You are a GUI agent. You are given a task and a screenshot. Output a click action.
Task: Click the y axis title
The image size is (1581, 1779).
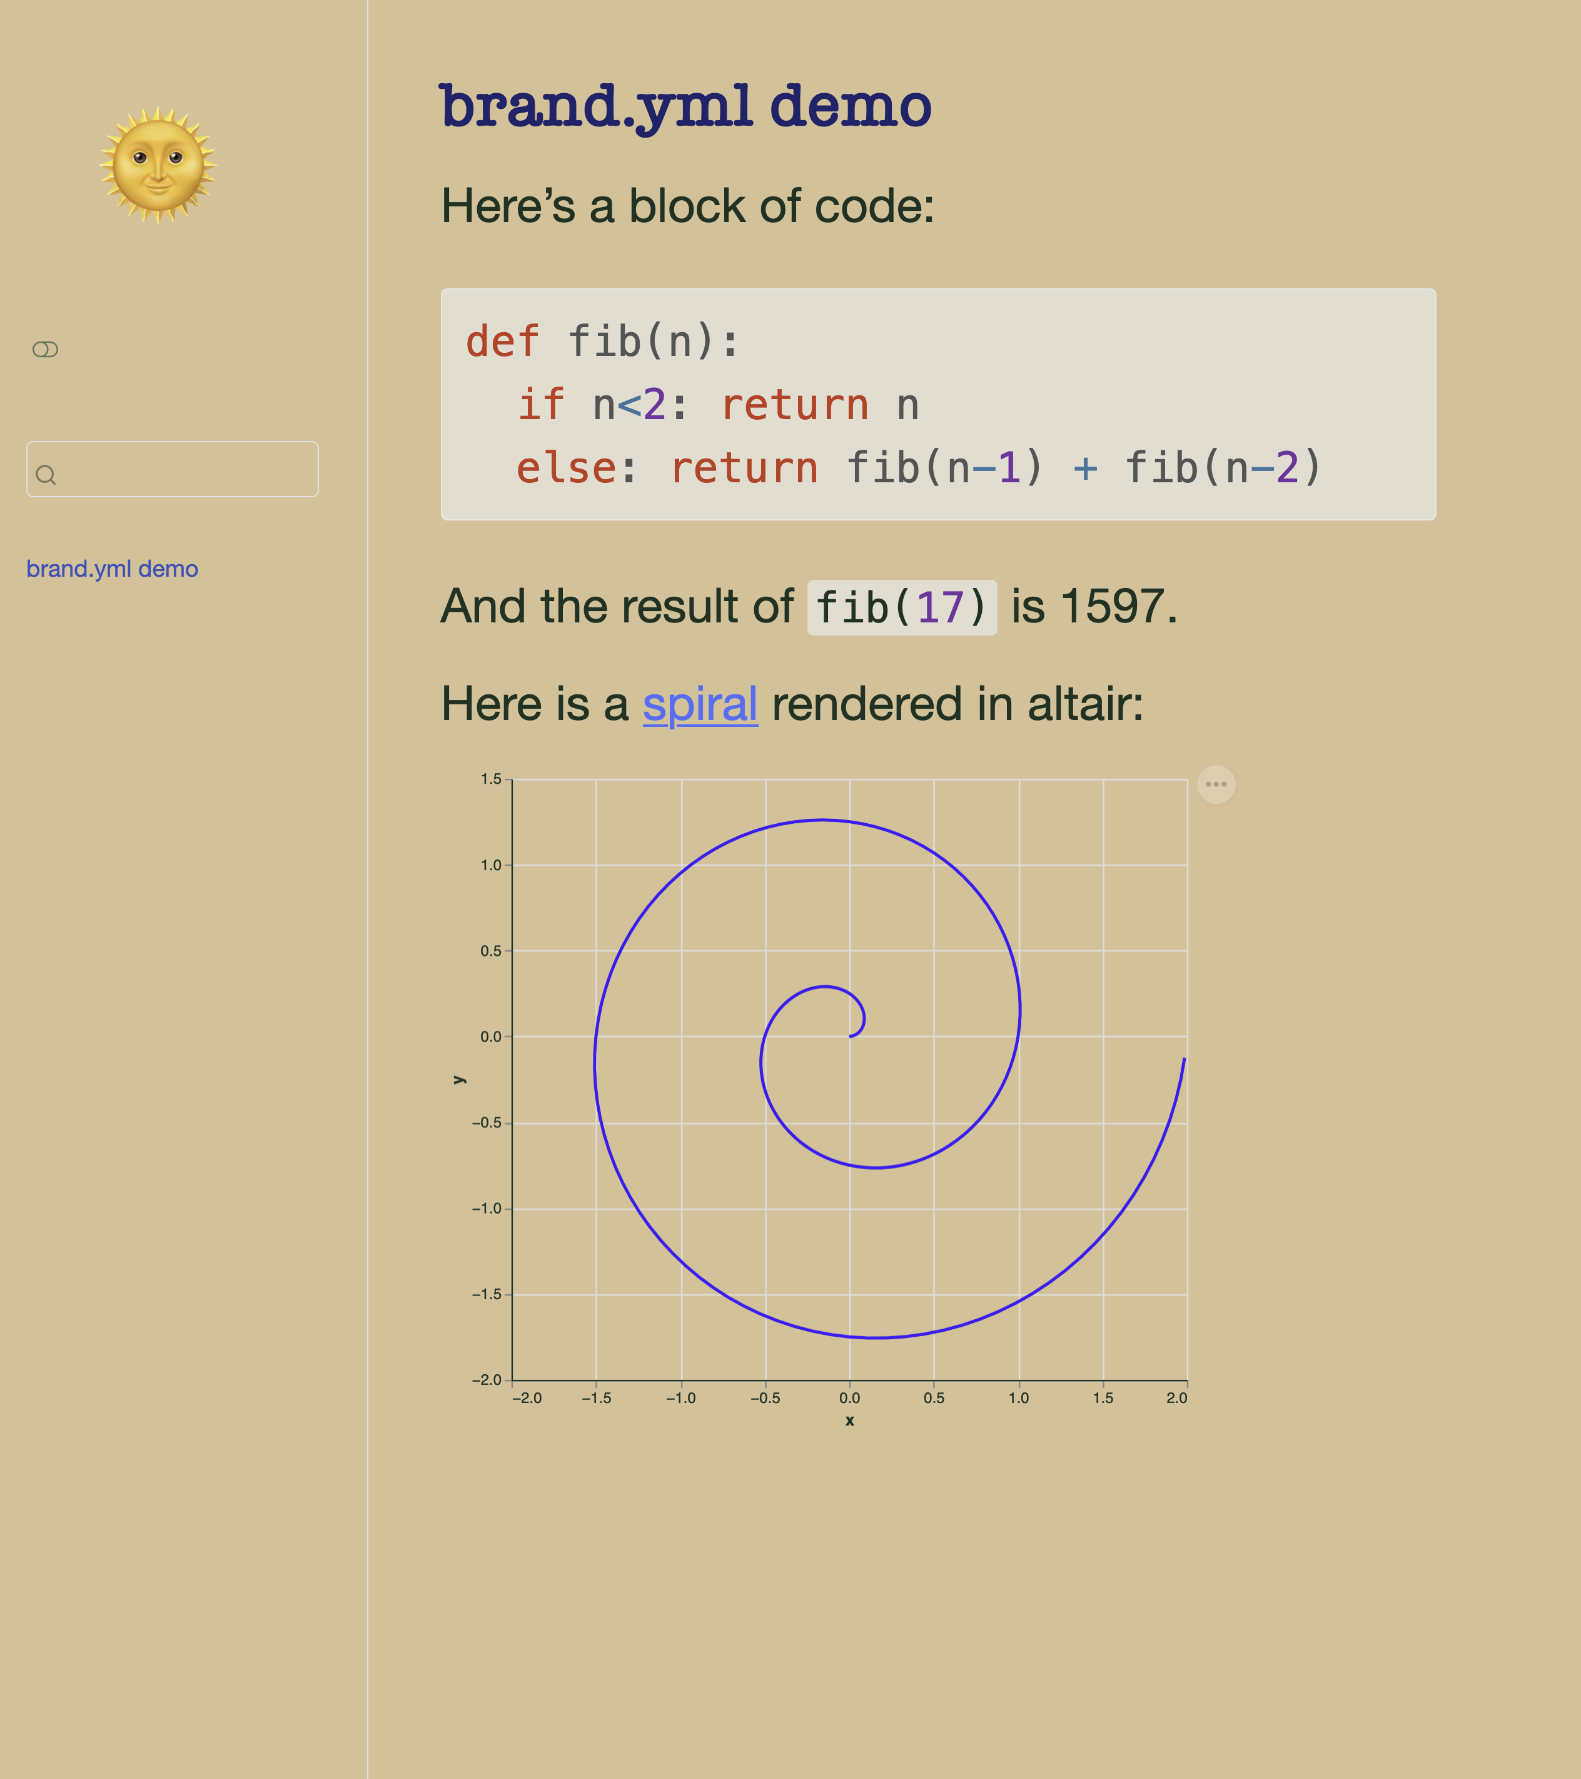460,1079
